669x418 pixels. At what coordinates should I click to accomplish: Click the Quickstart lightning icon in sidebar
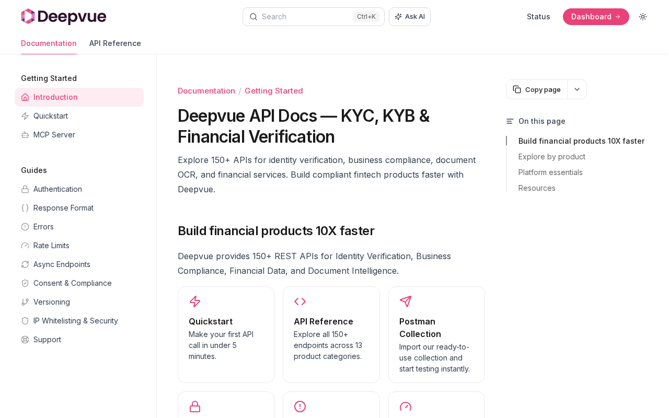click(25, 116)
